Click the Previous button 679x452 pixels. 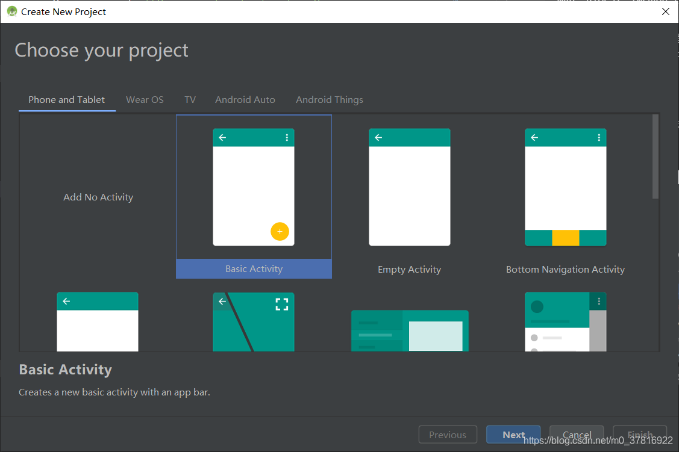(448, 435)
